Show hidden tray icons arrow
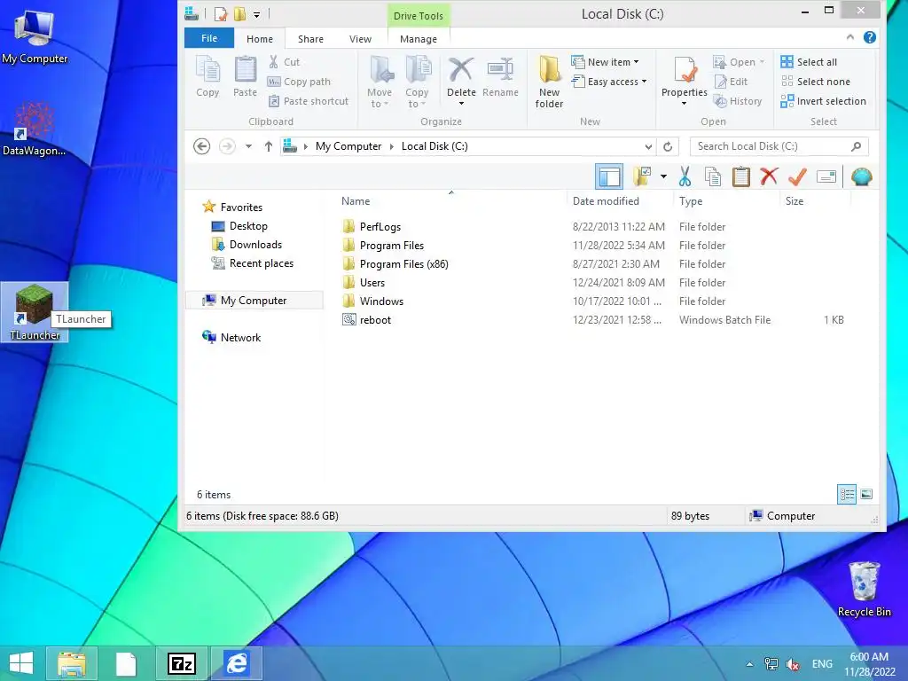The image size is (908, 681). click(x=750, y=664)
